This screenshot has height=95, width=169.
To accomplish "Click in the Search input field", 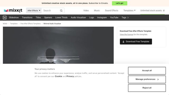I will tap(51, 11).
